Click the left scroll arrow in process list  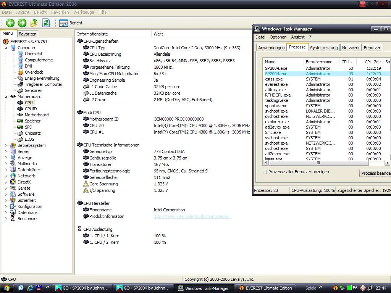266,163
